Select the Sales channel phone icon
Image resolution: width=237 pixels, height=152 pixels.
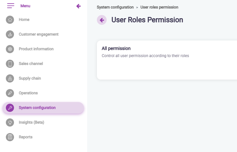10,64
